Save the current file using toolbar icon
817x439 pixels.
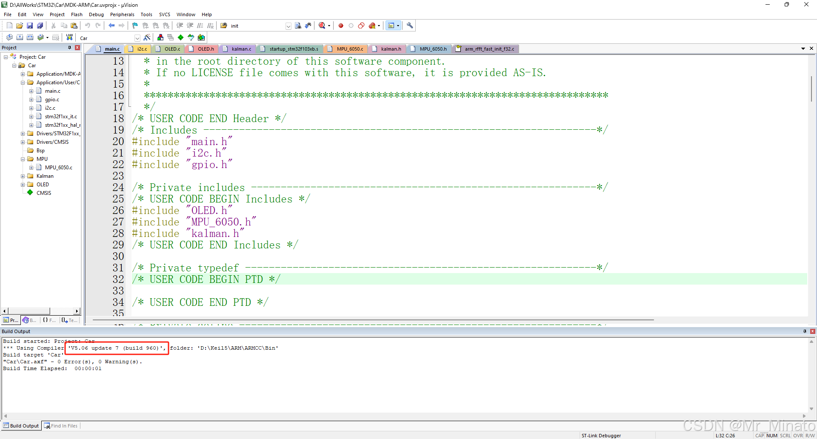pos(30,26)
